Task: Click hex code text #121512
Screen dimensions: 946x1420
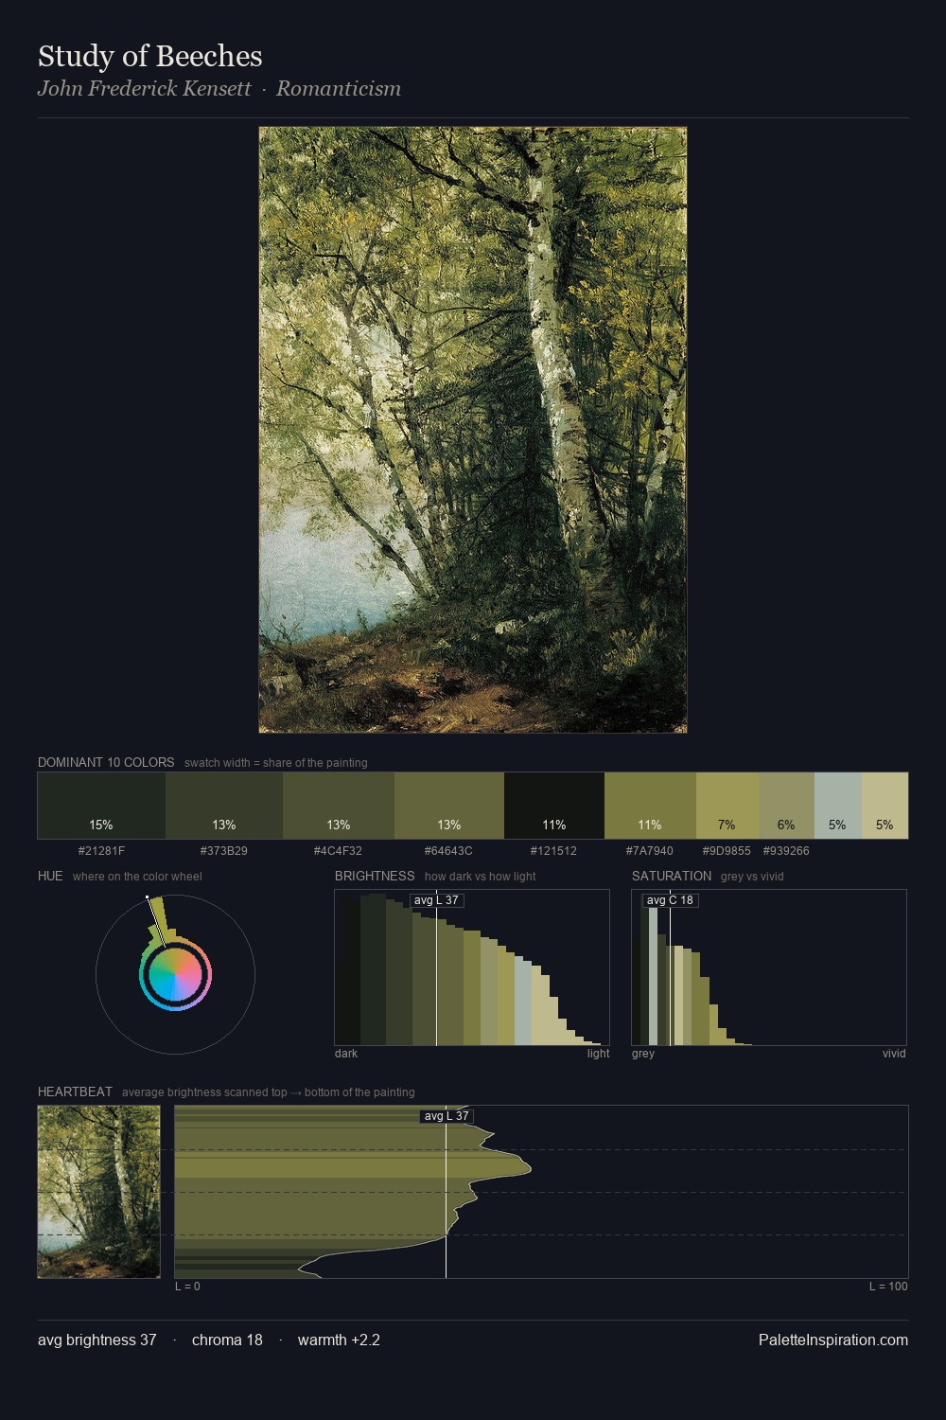Action: (554, 850)
